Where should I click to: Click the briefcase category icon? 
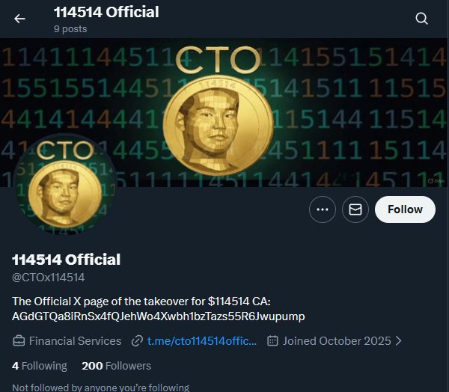(x=19, y=341)
